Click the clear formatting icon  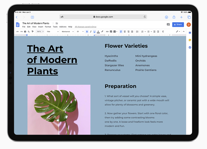point(163,31)
